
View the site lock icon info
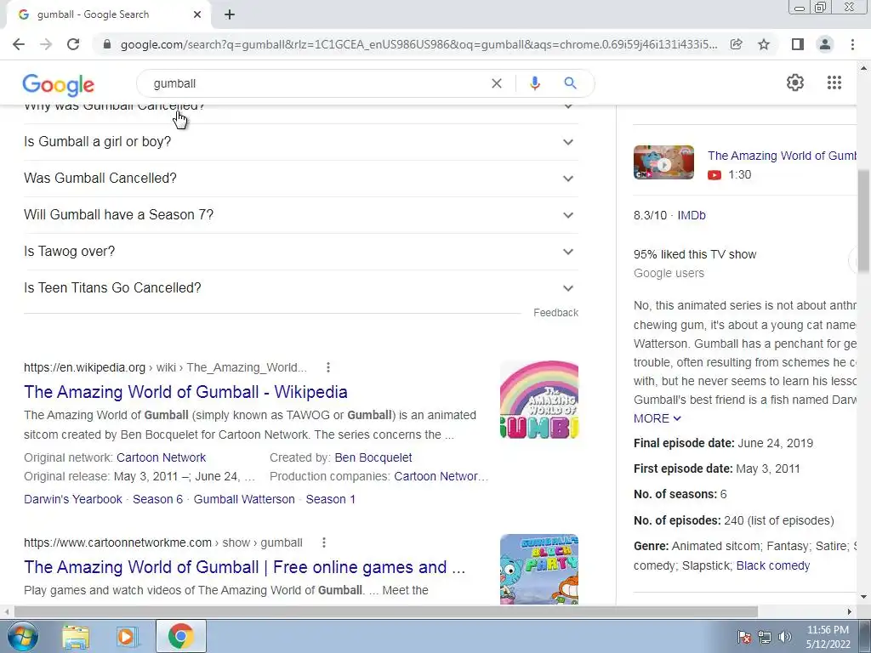(107, 44)
